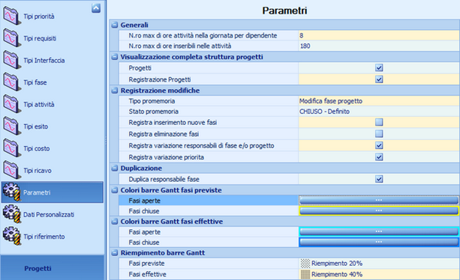Click the max daily hours value 8
The width and height of the screenshot is (460, 280).
pos(379,35)
